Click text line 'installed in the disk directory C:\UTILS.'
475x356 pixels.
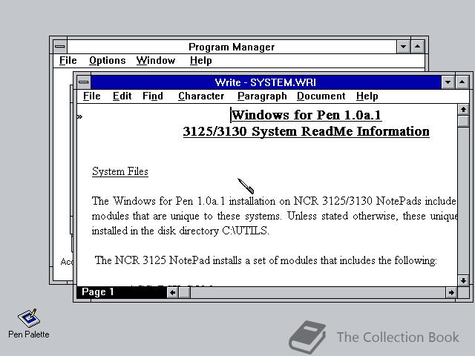pyautogui.click(x=180, y=231)
